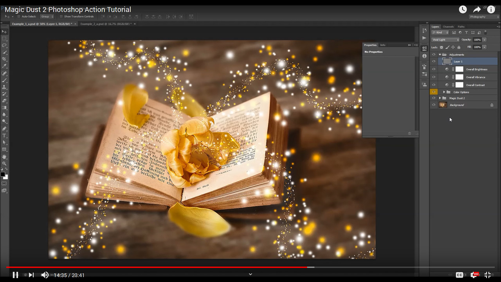Click the Opacity value dropdown arrow
The image size is (501, 282).
[484, 40]
